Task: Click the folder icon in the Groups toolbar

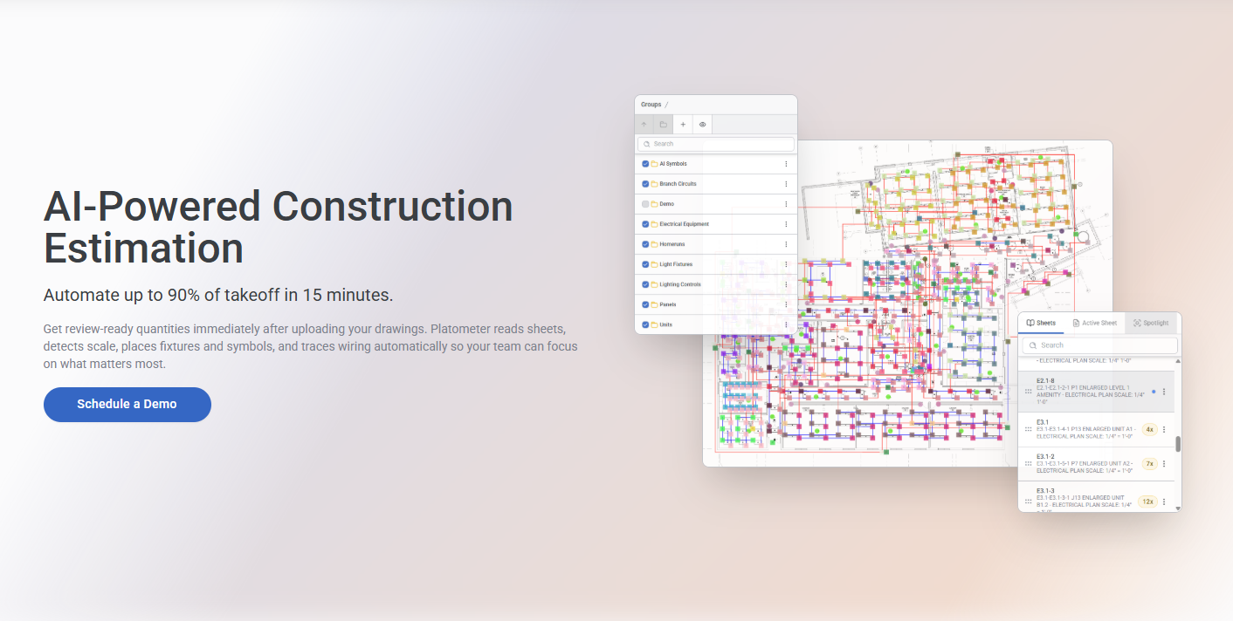Action: 663,125
